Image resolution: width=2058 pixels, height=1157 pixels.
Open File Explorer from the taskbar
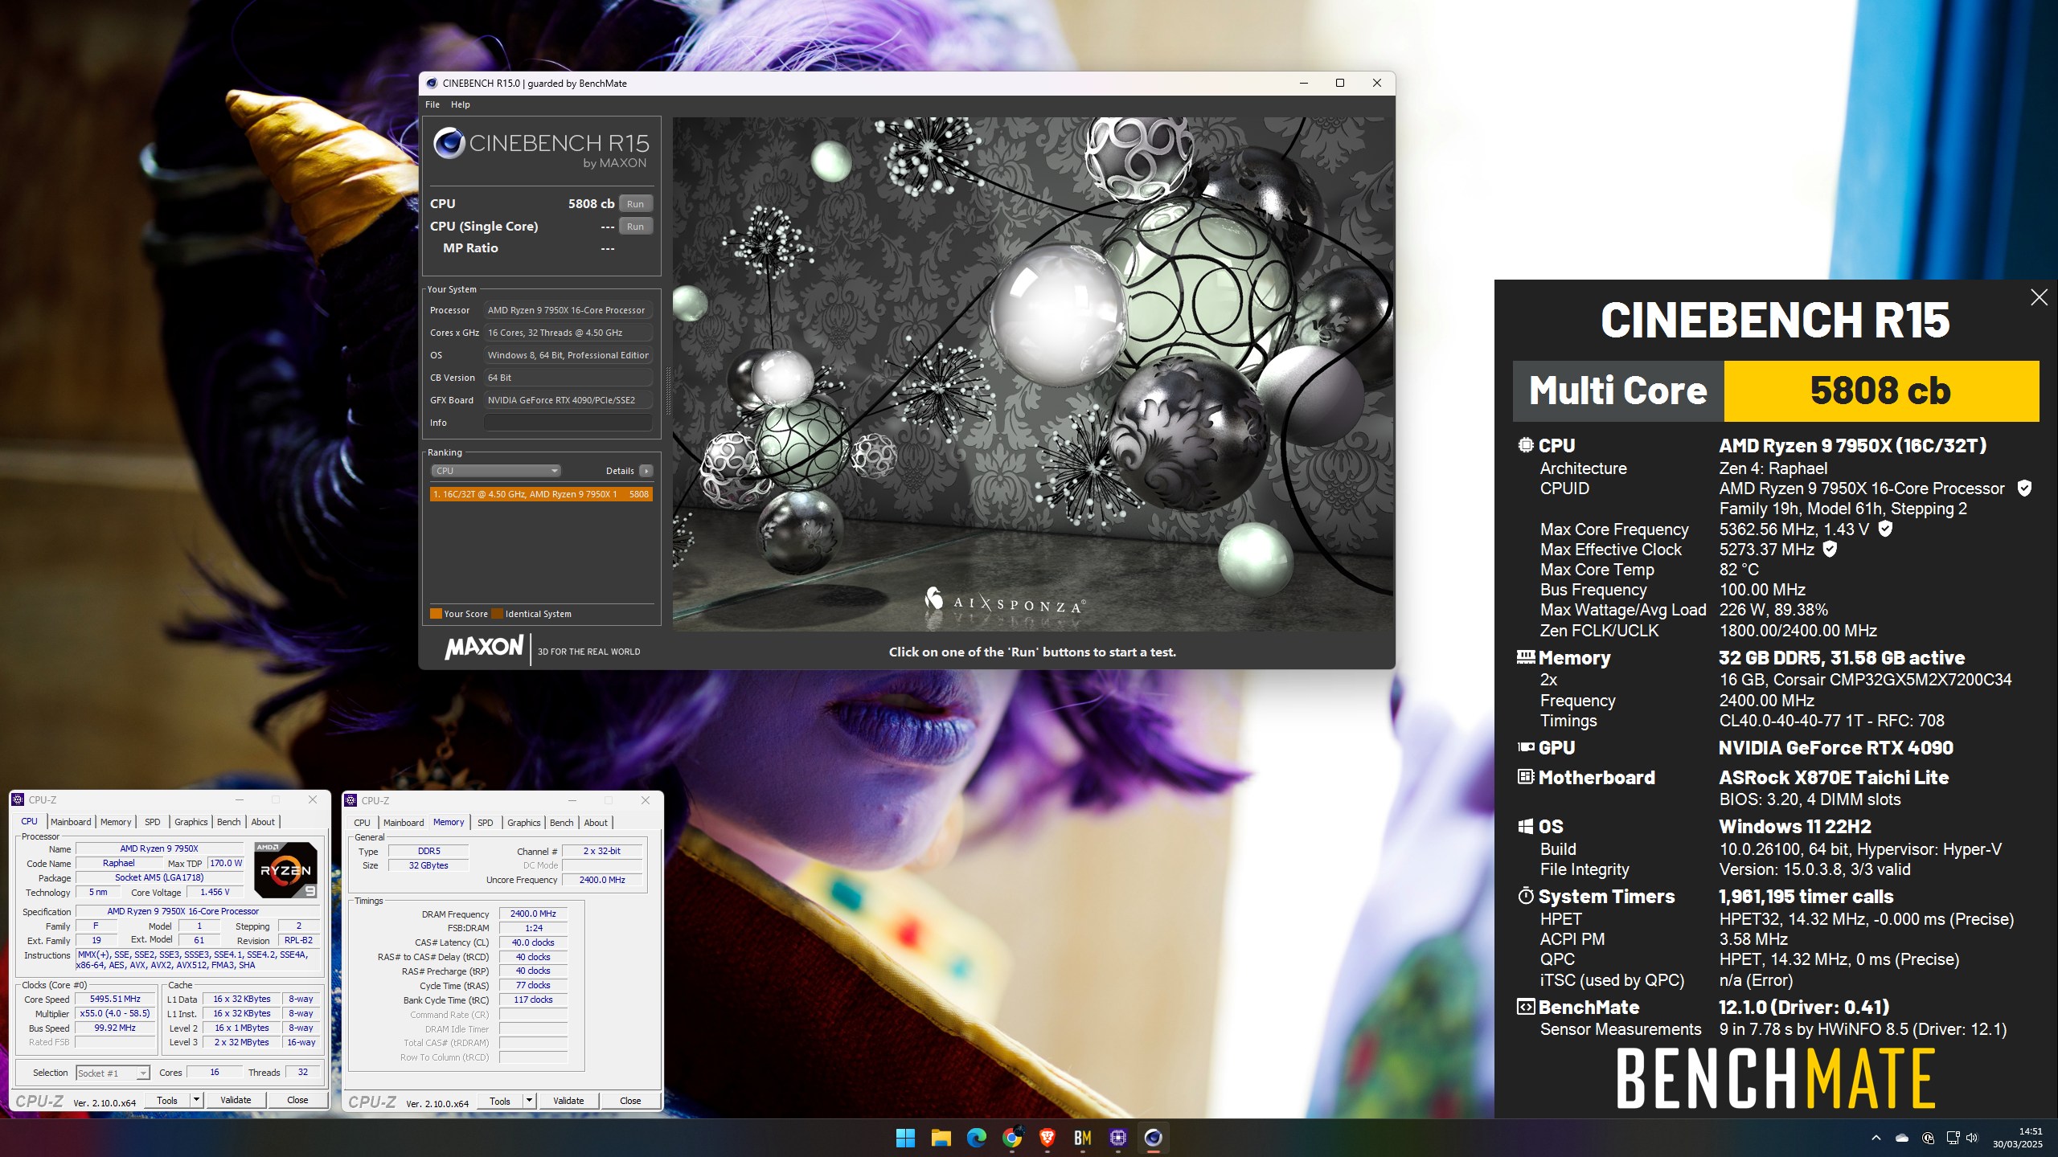[941, 1138]
